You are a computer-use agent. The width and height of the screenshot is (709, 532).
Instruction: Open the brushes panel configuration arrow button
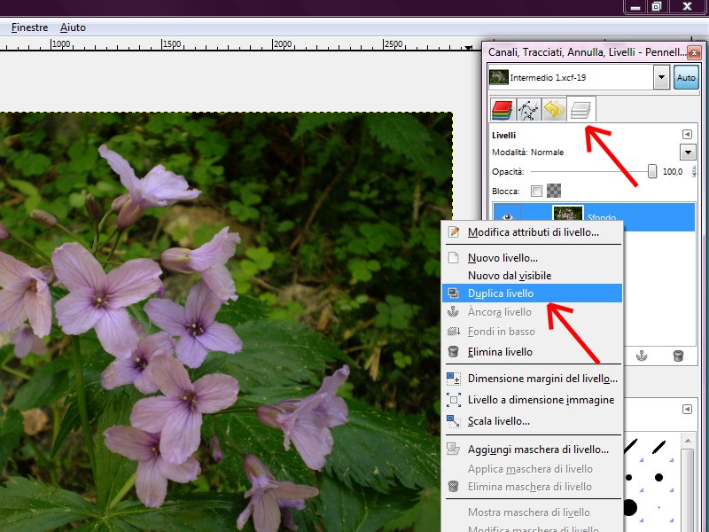click(687, 409)
